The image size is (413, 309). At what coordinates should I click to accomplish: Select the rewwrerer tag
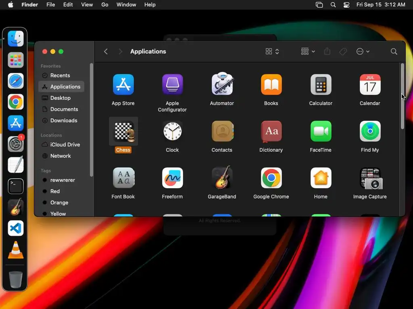coord(61,180)
